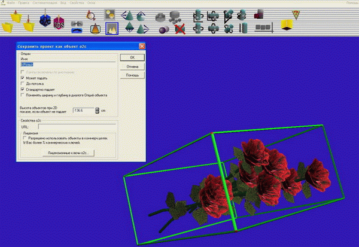The height and width of the screenshot is (247, 359).
Task: Click 'Лицензионные ключи o2c...' button
Action: click(71, 153)
